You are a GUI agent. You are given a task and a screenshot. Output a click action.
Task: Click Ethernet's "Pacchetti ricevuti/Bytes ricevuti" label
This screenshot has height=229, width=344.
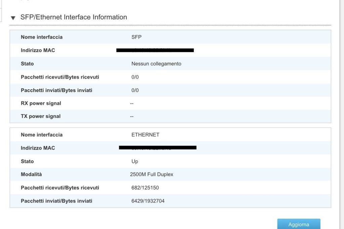[x=60, y=188]
